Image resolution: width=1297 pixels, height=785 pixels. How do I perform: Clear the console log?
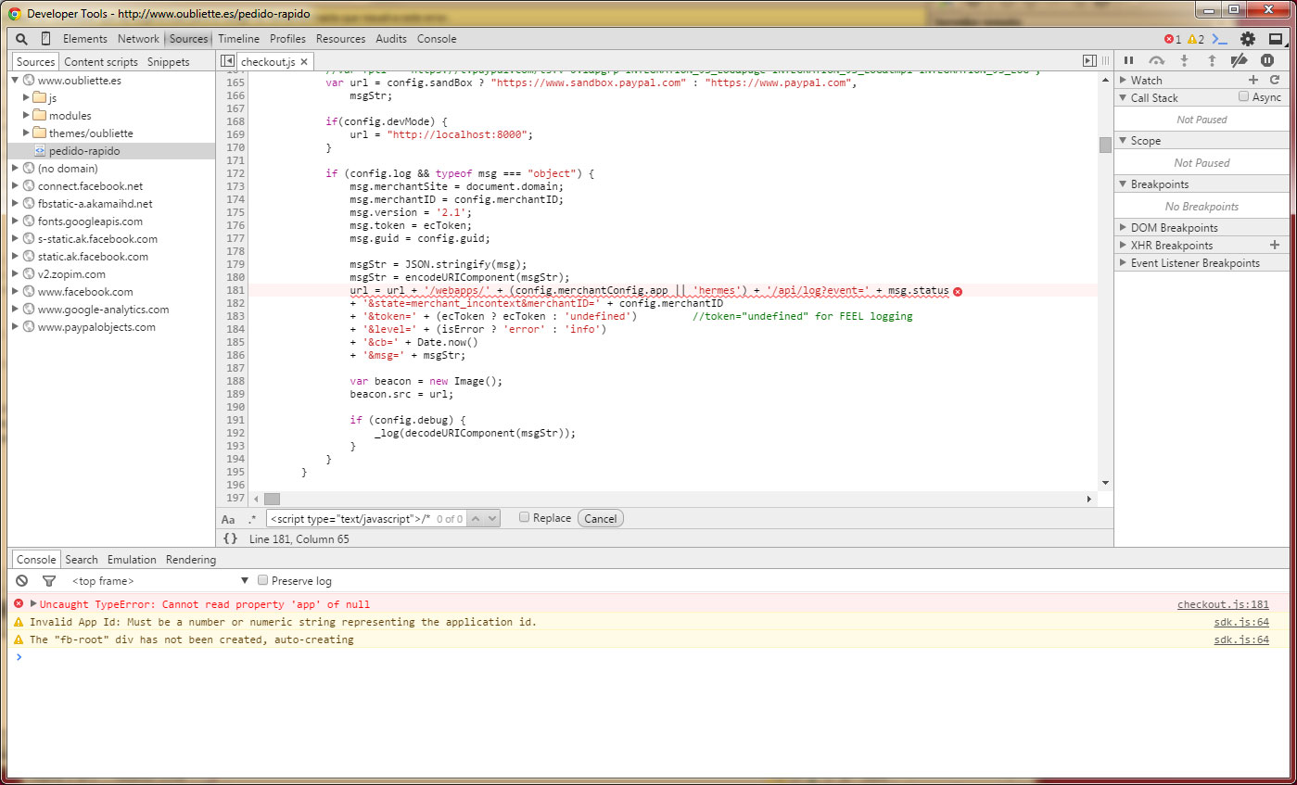coord(21,581)
